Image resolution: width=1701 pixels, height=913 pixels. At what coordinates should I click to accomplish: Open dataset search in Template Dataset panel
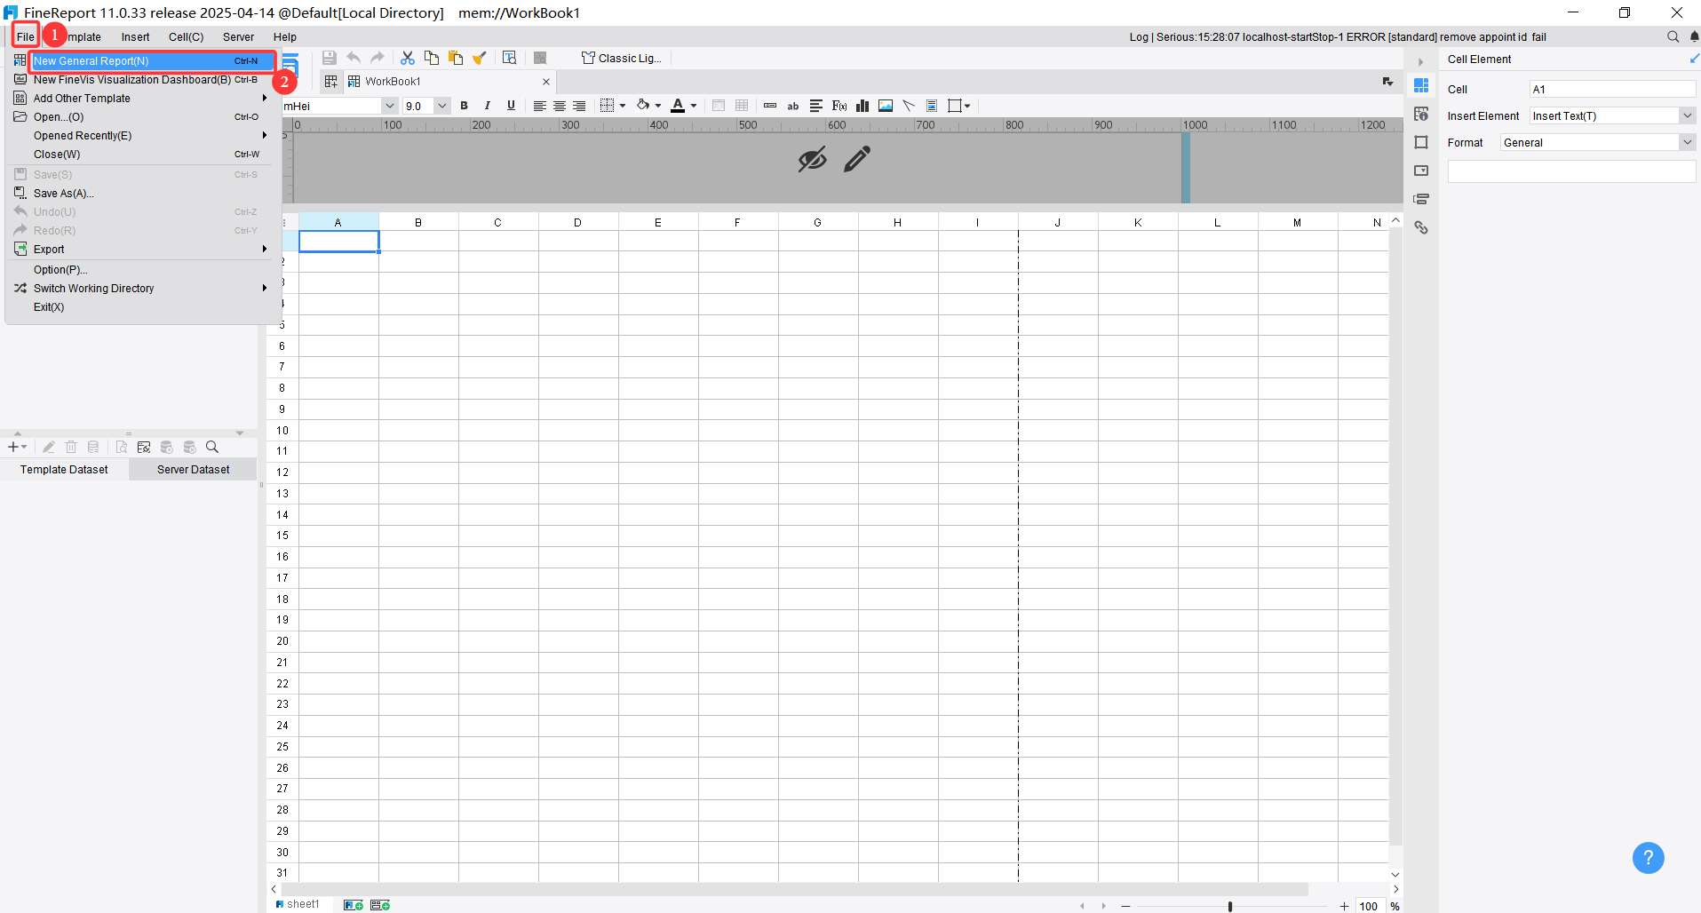[212, 448]
